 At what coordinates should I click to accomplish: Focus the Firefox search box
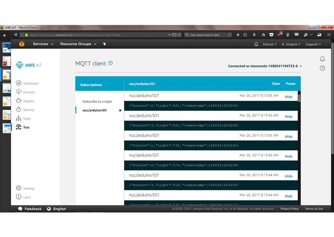pos(208,35)
